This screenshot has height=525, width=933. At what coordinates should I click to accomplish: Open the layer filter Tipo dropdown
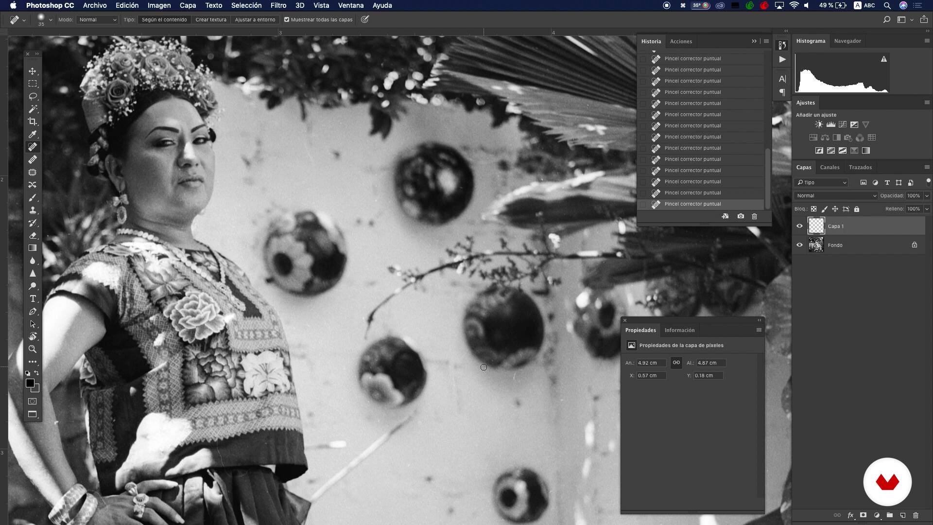[821, 183]
